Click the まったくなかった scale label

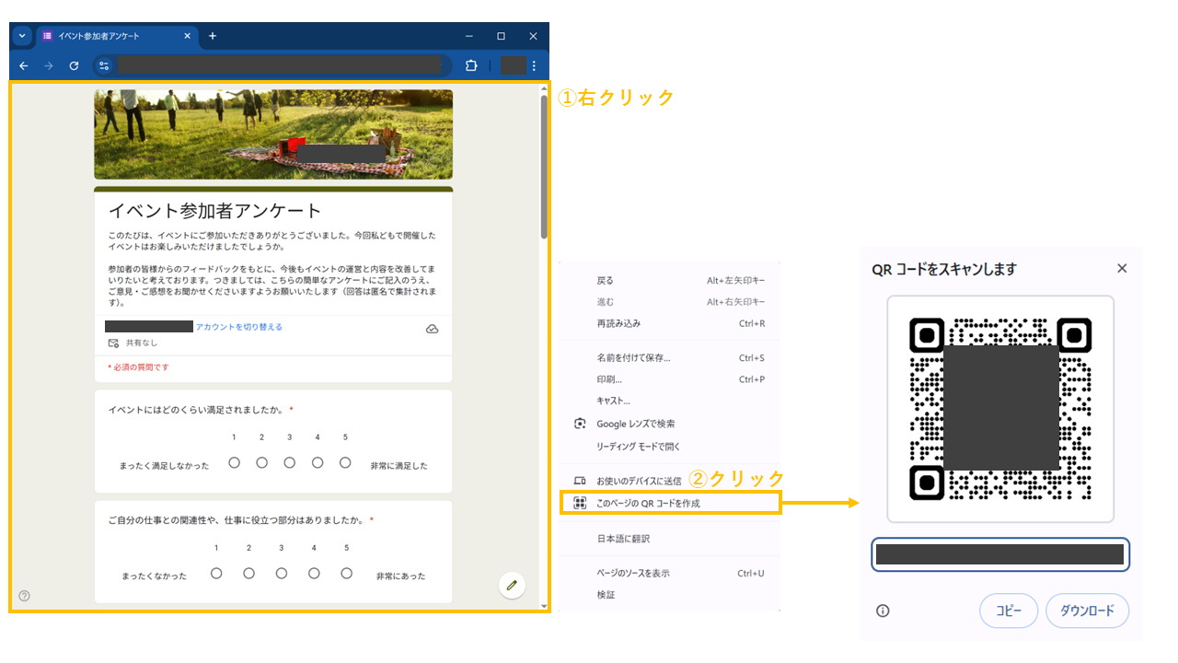[x=155, y=576]
